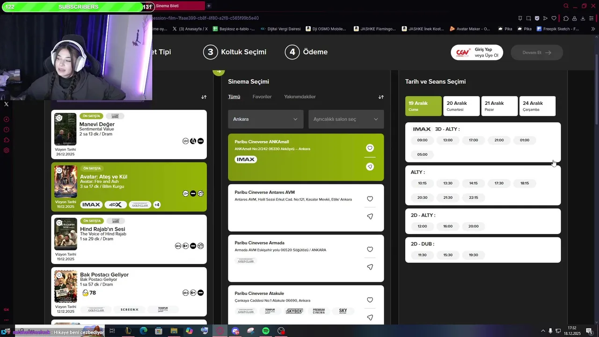
Task: Open browser downloads icon
Action: point(583,18)
